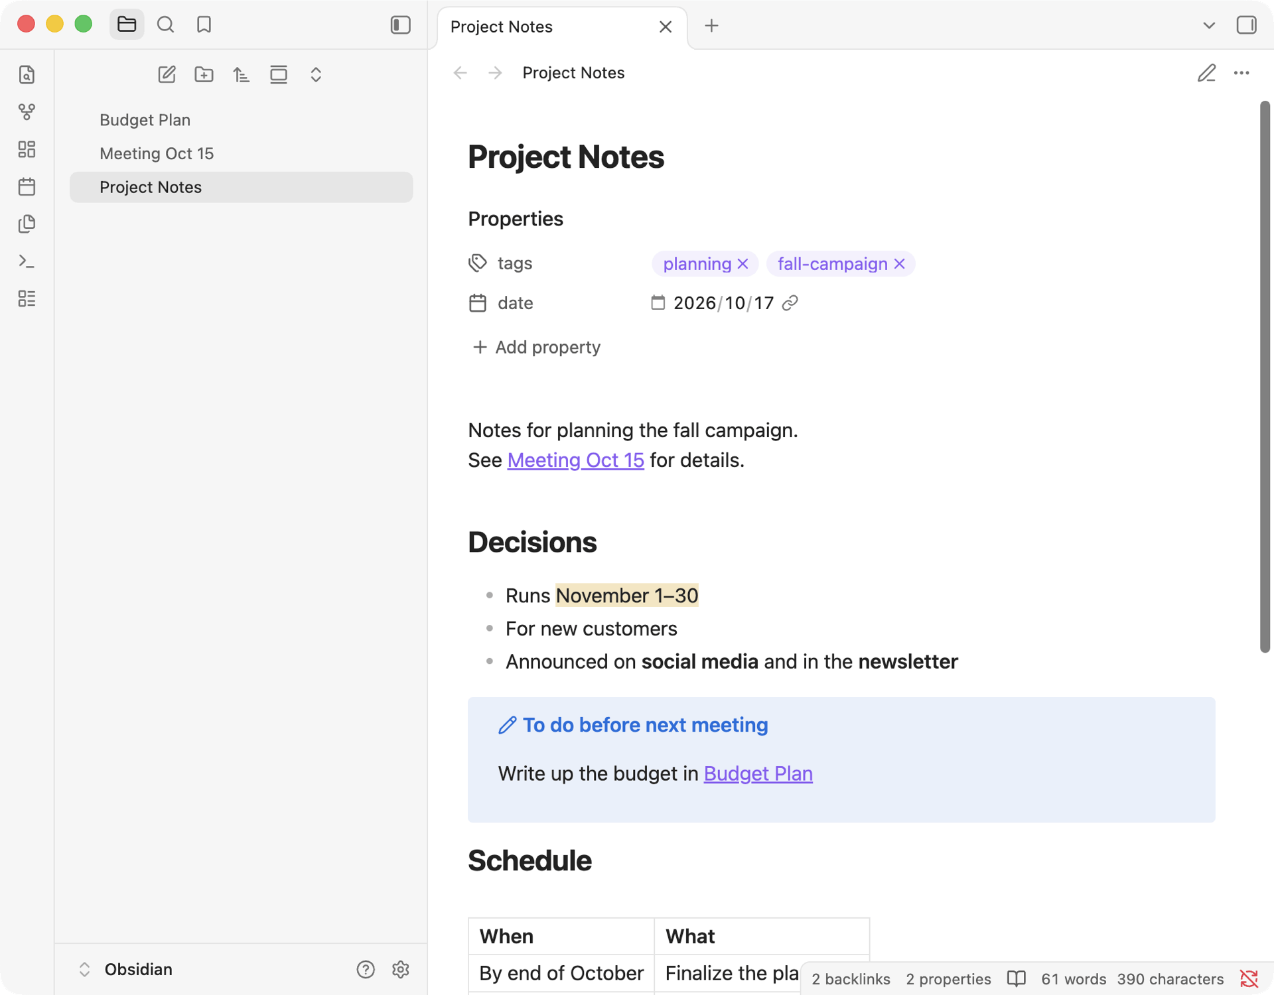Remove the fall-campaign tag
This screenshot has height=995, width=1274.
(x=899, y=264)
